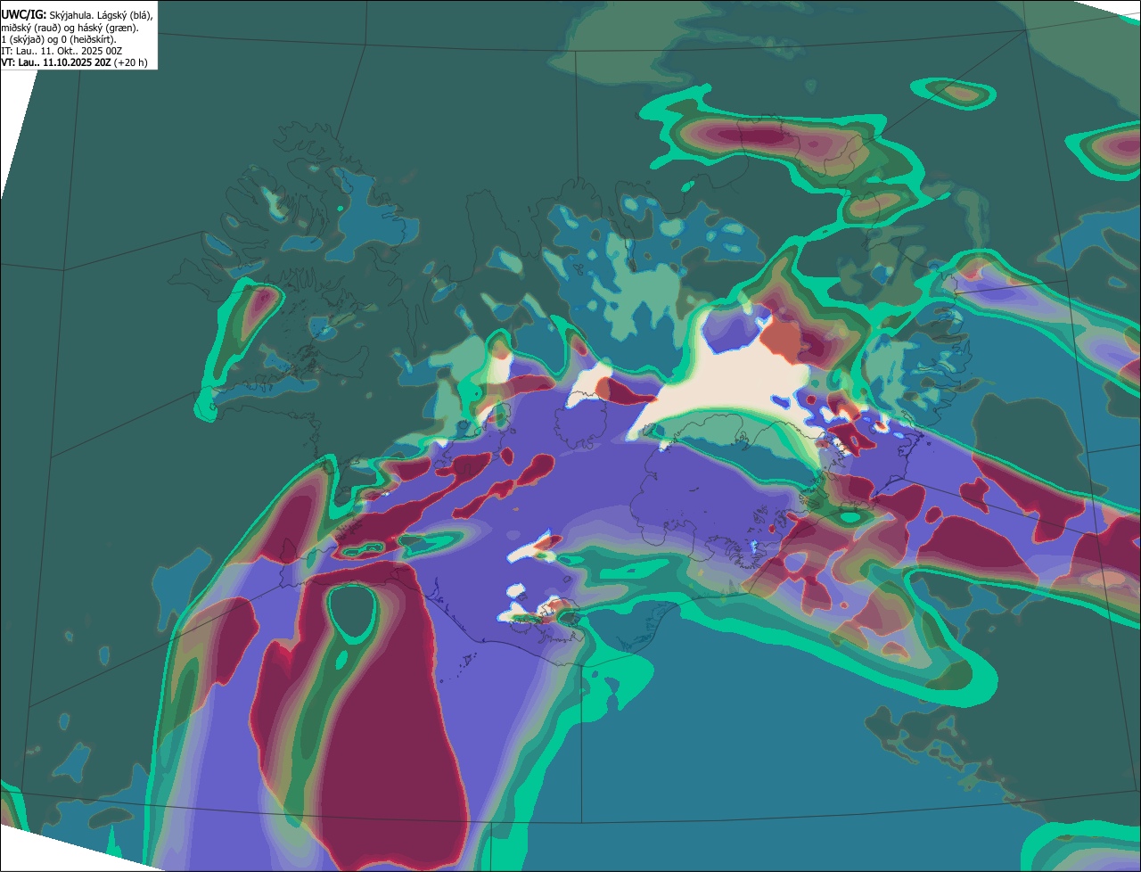Click the bold "VT: Lau.. 11.10.2025 20Z" text
1141x872 pixels.
[x=56, y=62]
